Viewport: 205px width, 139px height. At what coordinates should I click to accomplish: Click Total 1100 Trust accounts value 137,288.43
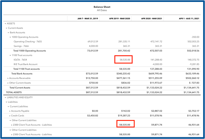[156, 69]
